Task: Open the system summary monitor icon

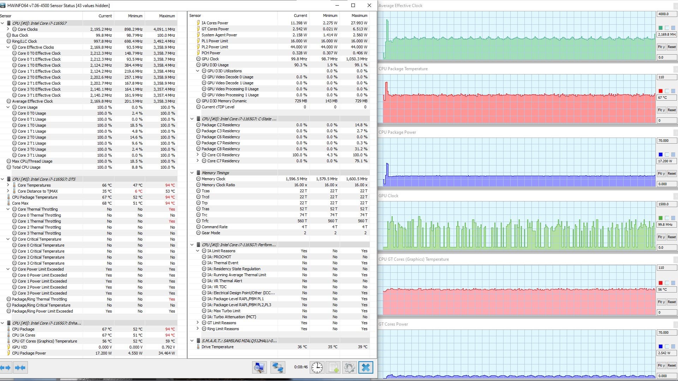Action: click(259, 368)
